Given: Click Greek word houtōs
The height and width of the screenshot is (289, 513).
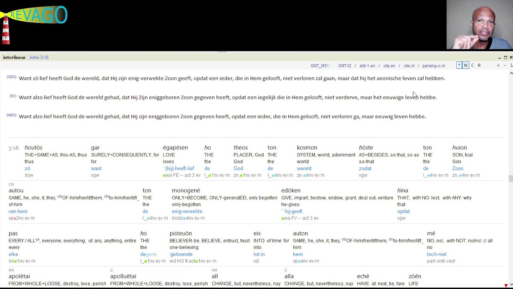Looking at the screenshot, I should (x=33, y=148).
